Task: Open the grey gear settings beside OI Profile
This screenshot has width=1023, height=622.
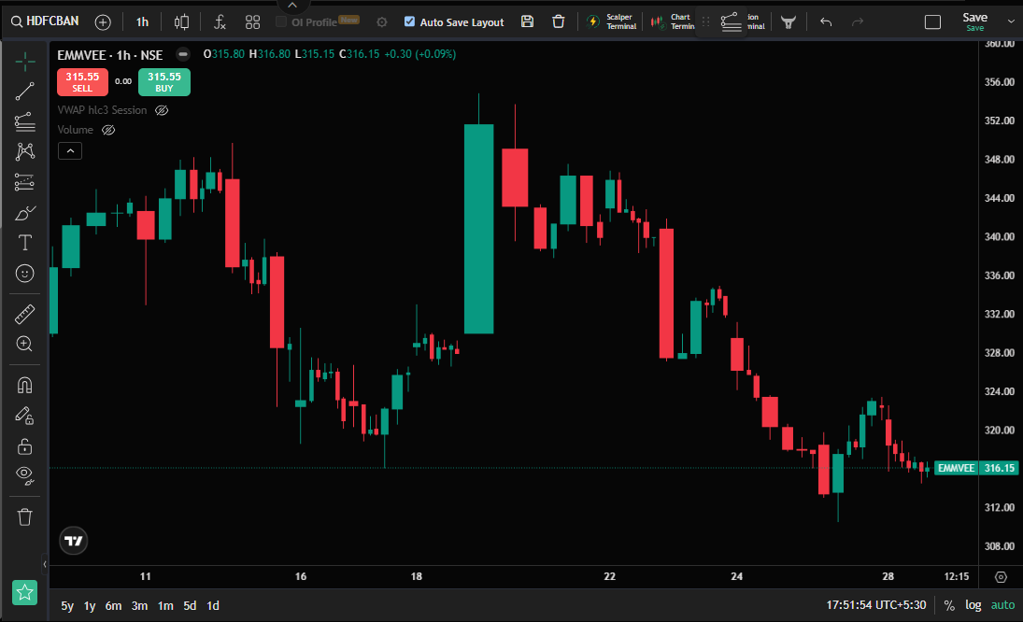Action: [x=382, y=22]
